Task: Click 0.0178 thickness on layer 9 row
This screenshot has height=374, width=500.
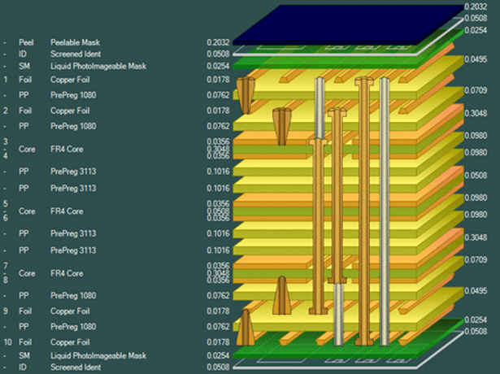Action: point(218,311)
